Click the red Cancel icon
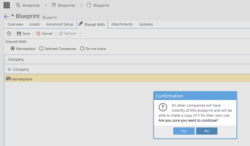The image size is (250, 146). 38,34
